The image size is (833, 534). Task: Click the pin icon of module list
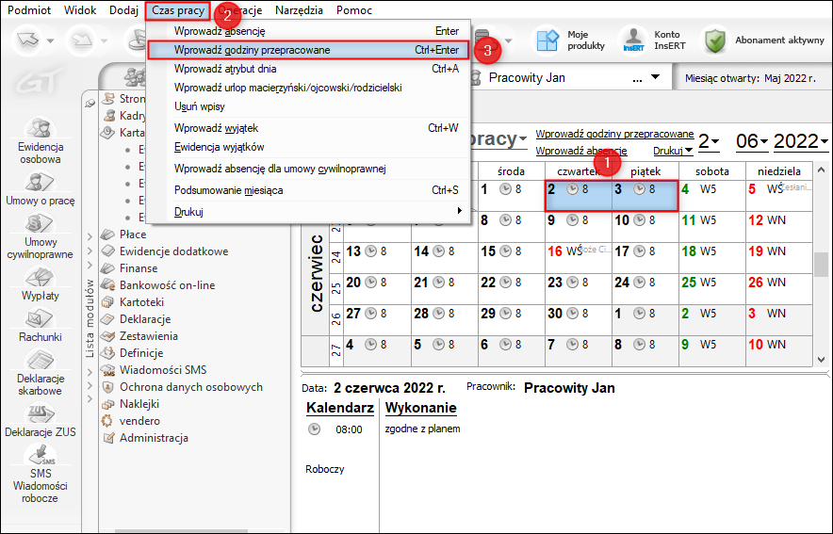(x=90, y=104)
